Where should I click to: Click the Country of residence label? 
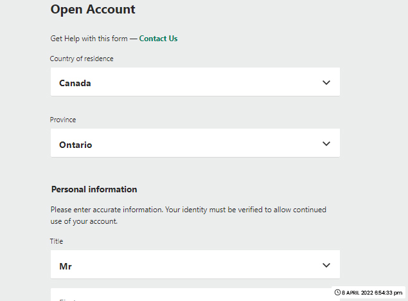(x=82, y=59)
